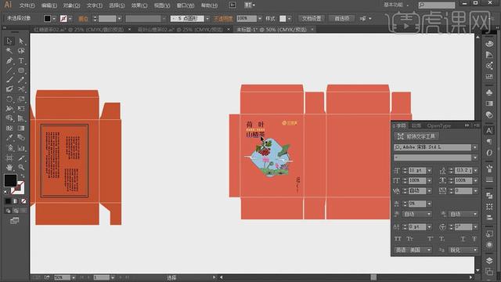501x282 pixels.
Task: Toggle All Caps TT style button
Action: pyautogui.click(x=398, y=239)
